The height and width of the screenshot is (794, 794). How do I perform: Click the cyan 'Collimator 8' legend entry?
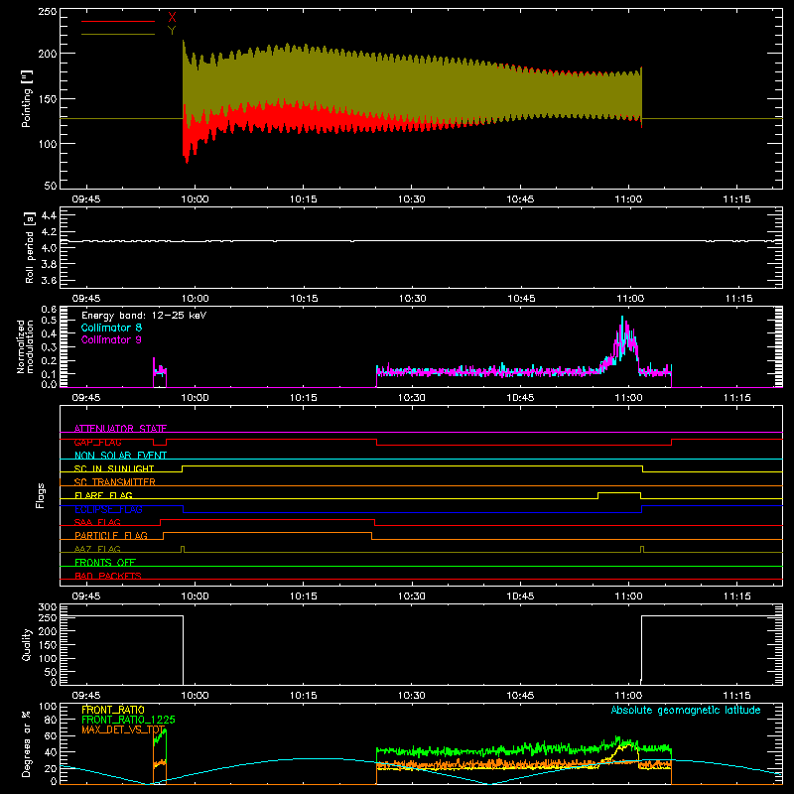click(x=111, y=328)
